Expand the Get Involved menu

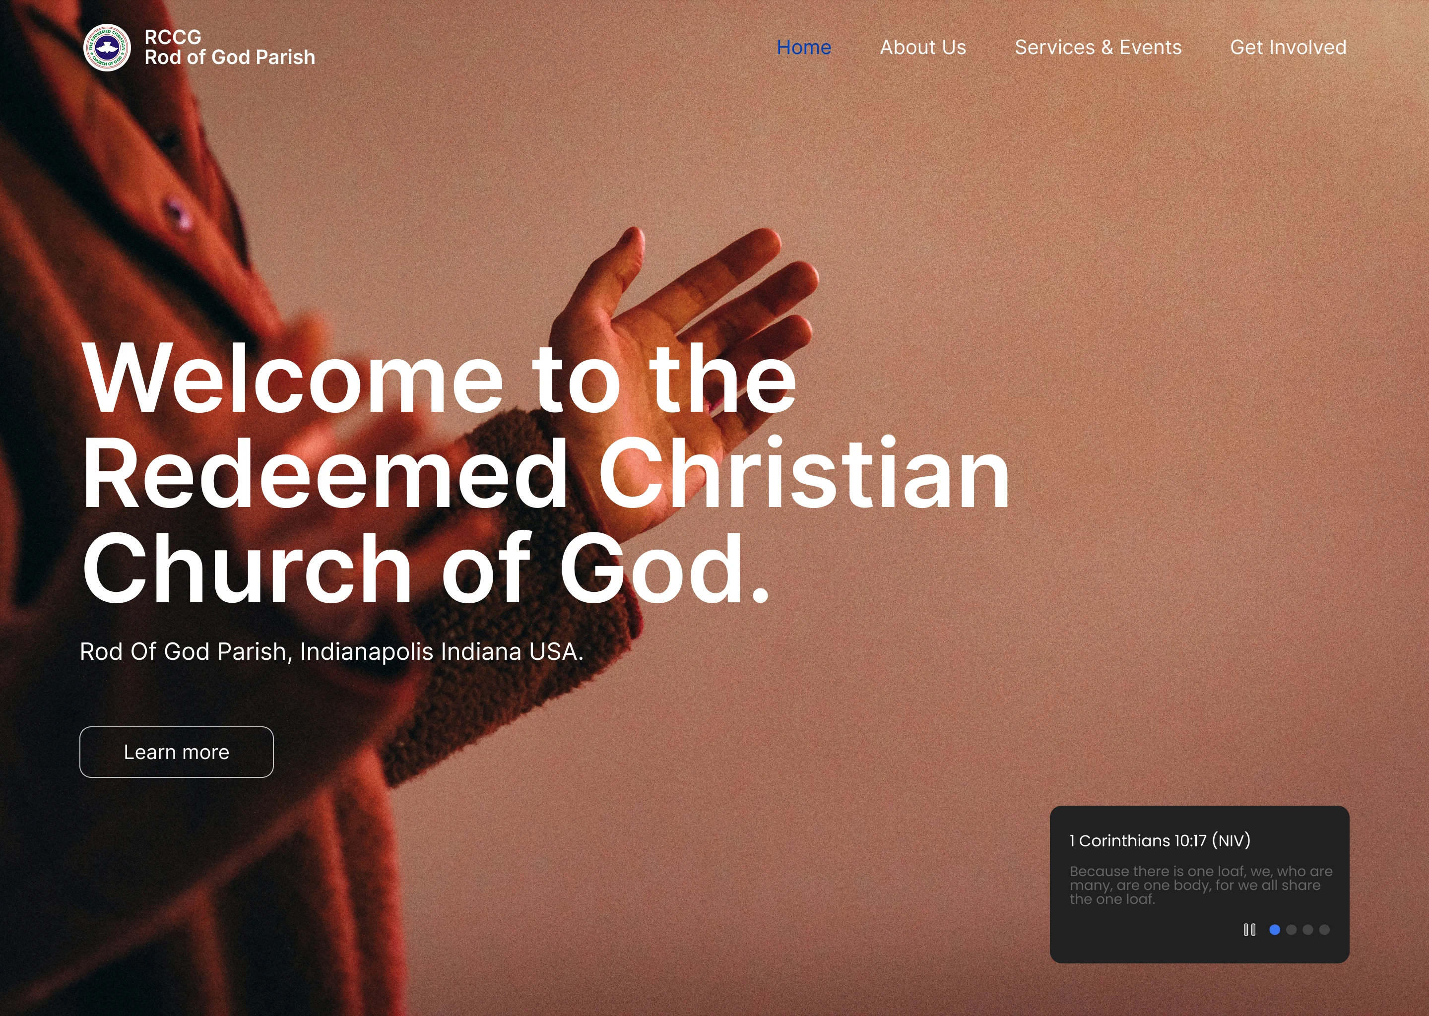pyautogui.click(x=1288, y=48)
